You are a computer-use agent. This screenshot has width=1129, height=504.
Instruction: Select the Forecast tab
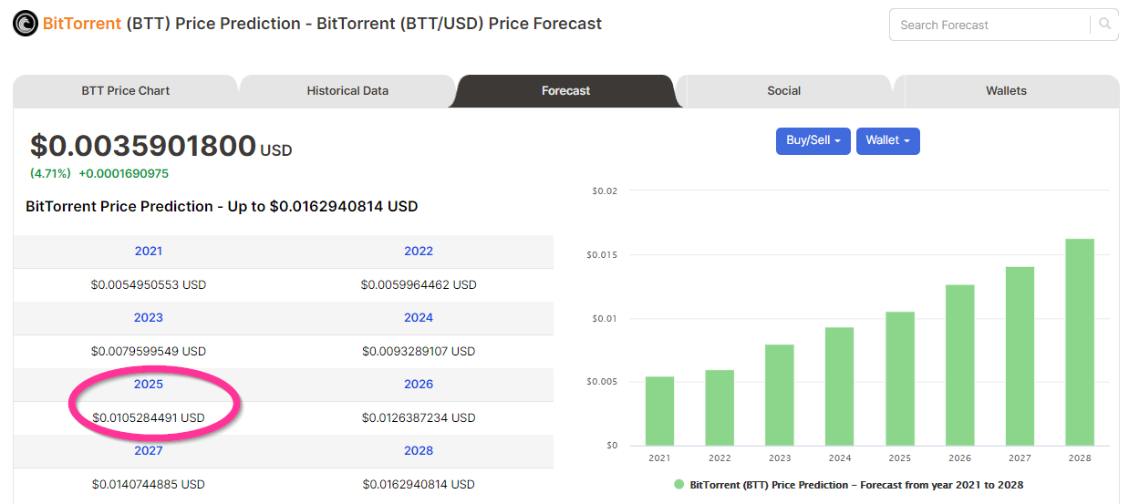pos(565,91)
